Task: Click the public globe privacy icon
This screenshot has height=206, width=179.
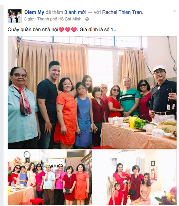Action: click(x=87, y=19)
